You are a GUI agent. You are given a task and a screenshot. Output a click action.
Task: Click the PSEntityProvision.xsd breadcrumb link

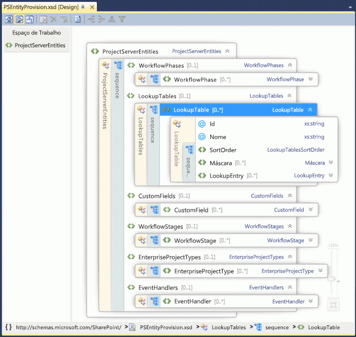coord(165,327)
